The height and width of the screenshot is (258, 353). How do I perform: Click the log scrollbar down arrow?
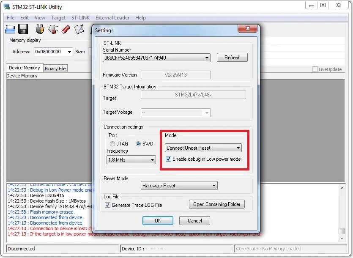342,238
